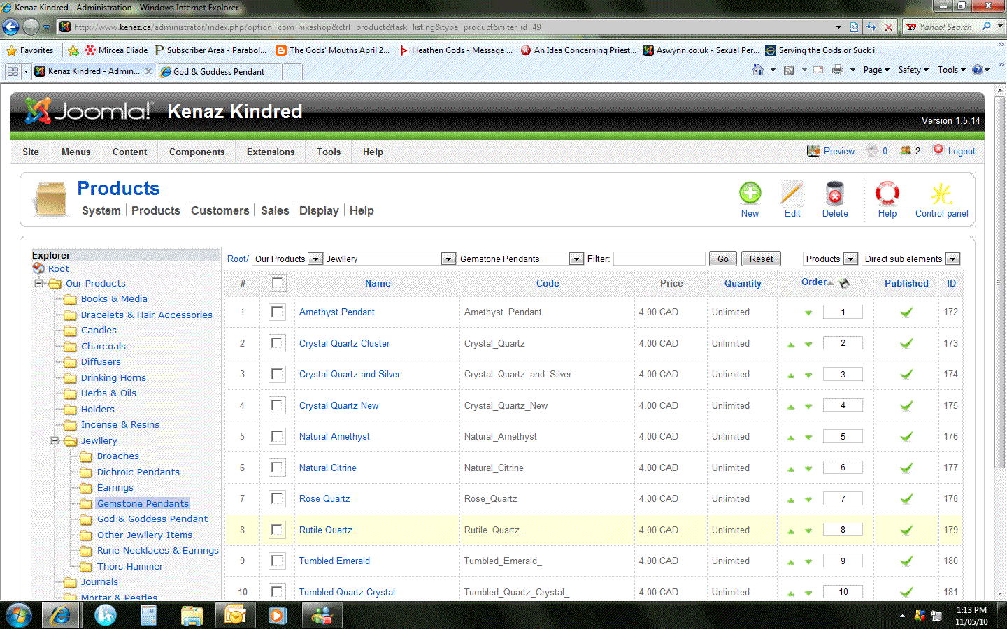Open the Products type dropdown

tap(830, 259)
